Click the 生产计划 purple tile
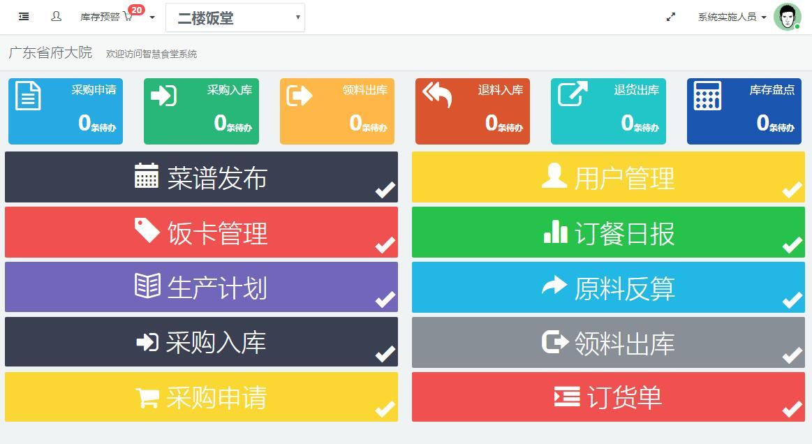Screen dimensions: 812x444 click(x=201, y=287)
